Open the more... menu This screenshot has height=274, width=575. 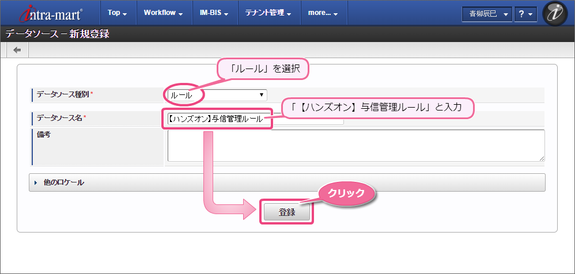coord(323,13)
